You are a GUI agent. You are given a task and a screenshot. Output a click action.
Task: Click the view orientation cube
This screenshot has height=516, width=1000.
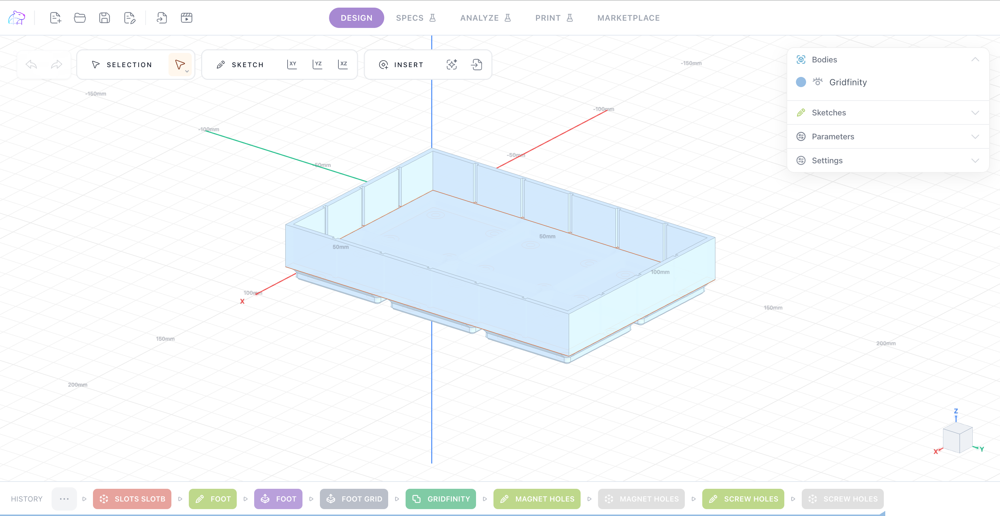point(958,438)
